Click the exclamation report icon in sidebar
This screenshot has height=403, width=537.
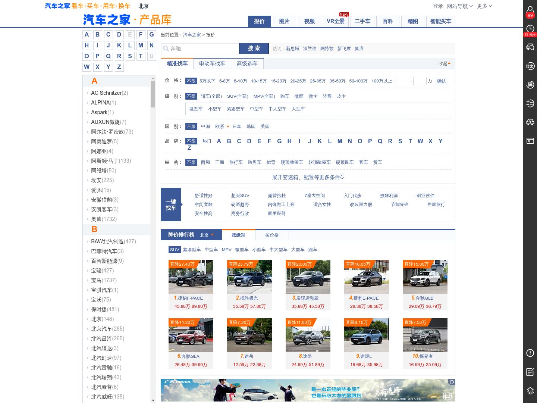[x=530, y=353]
